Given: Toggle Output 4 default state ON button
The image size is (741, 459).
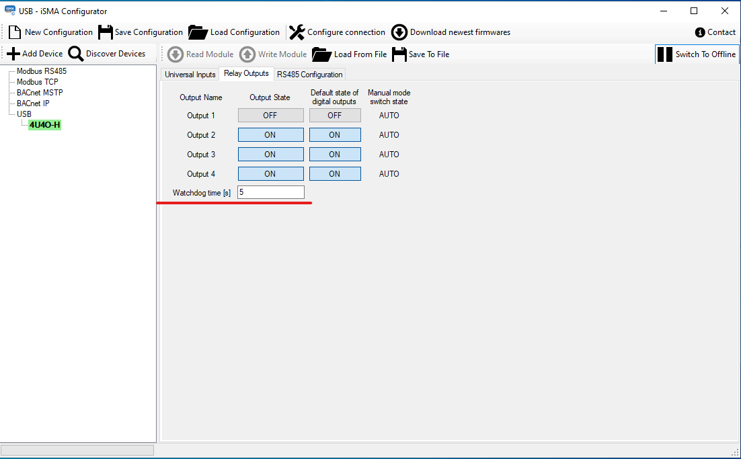Looking at the screenshot, I should [x=335, y=174].
